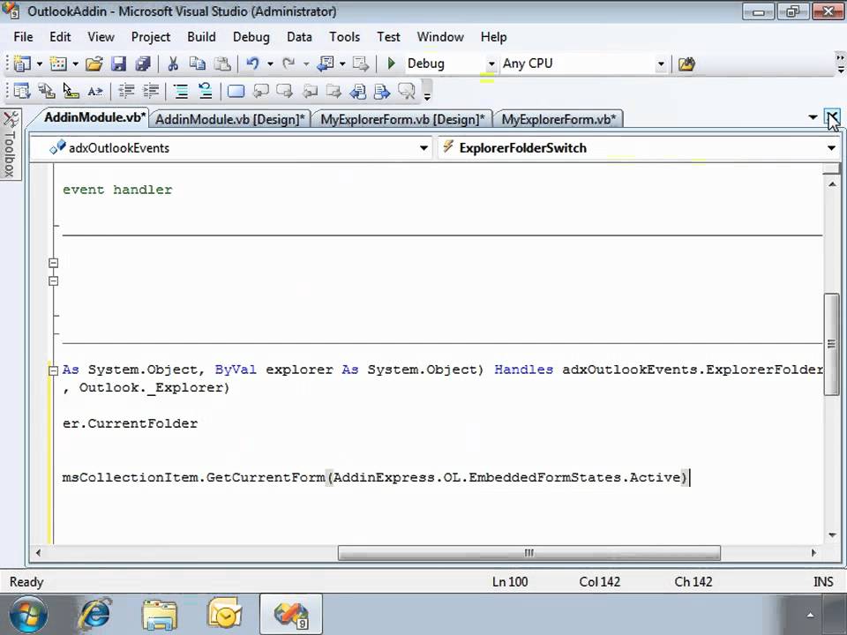Click the Display Parameter Info icon

point(47,91)
